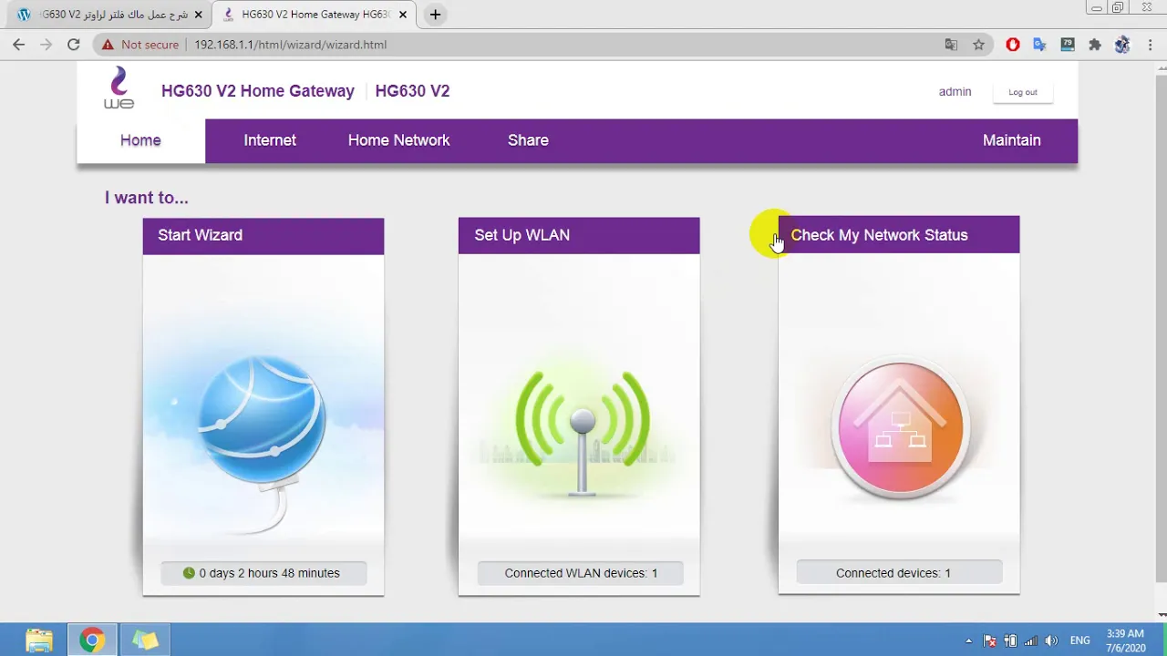Image resolution: width=1167 pixels, height=656 pixels.
Task: Click the Start Wizard card header
Action: coord(263,235)
